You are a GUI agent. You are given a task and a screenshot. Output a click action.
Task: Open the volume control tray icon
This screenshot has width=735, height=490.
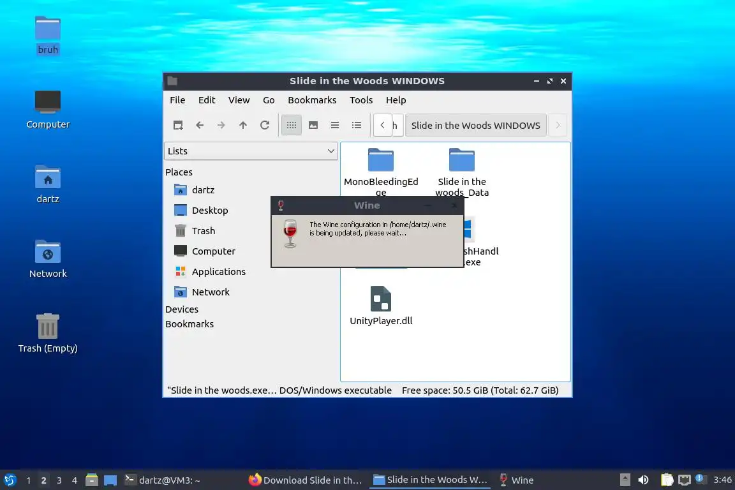coord(644,480)
